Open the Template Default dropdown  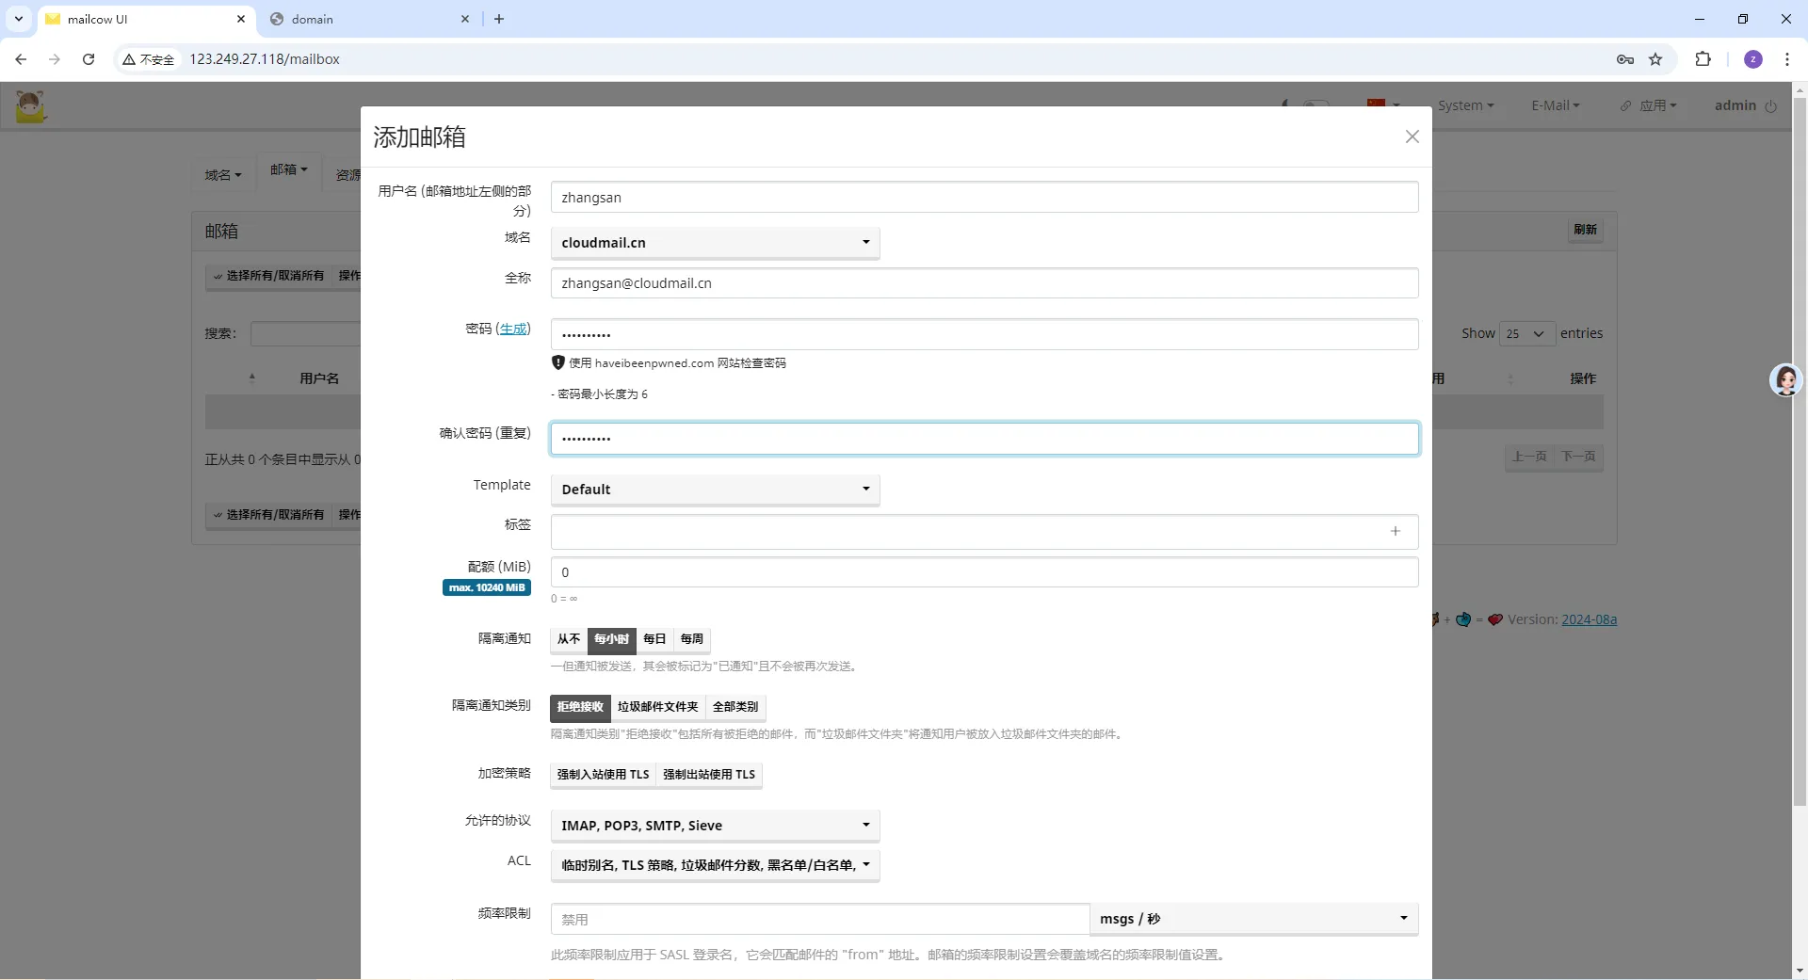(716, 490)
